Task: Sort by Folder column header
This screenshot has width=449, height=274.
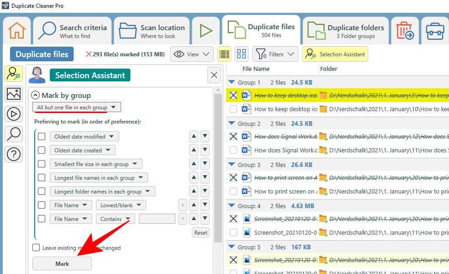Action: [328, 69]
